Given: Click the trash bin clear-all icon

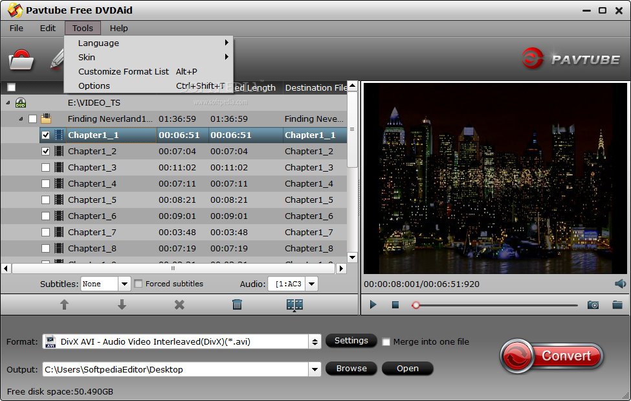Looking at the screenshot, I should pyautogui.click(x=237, y=304).
